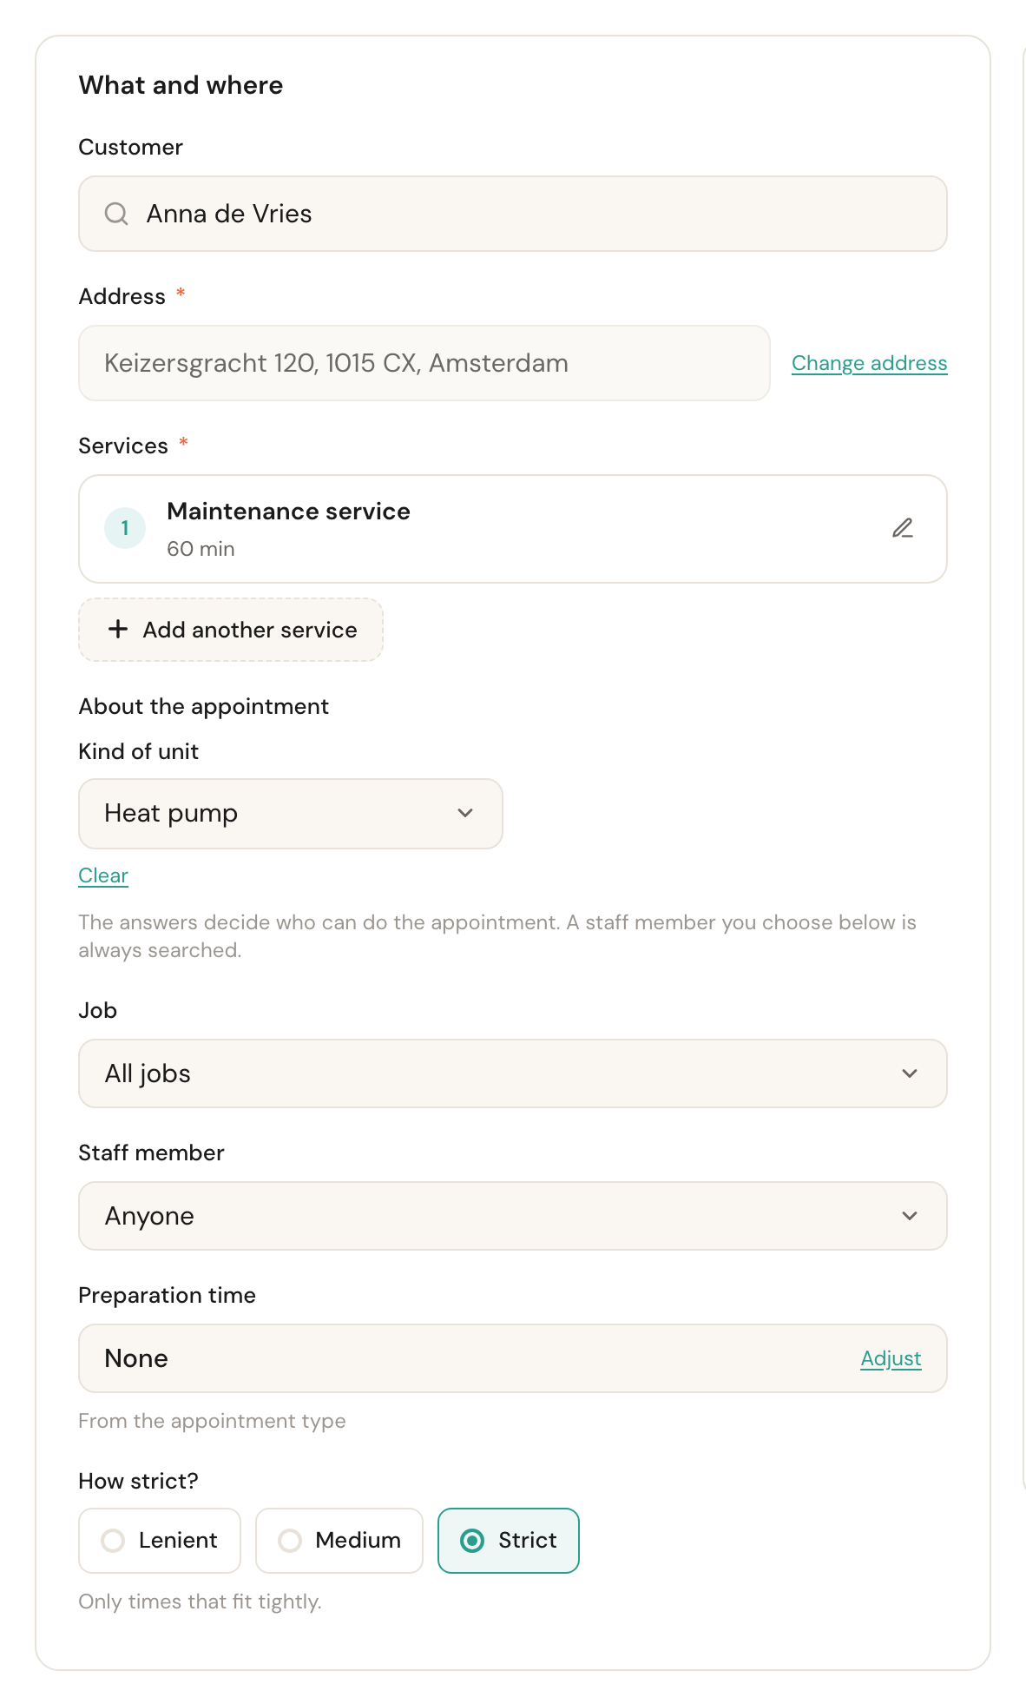Click the Customer field with Anna de Vries

click(x=513, y=214)
